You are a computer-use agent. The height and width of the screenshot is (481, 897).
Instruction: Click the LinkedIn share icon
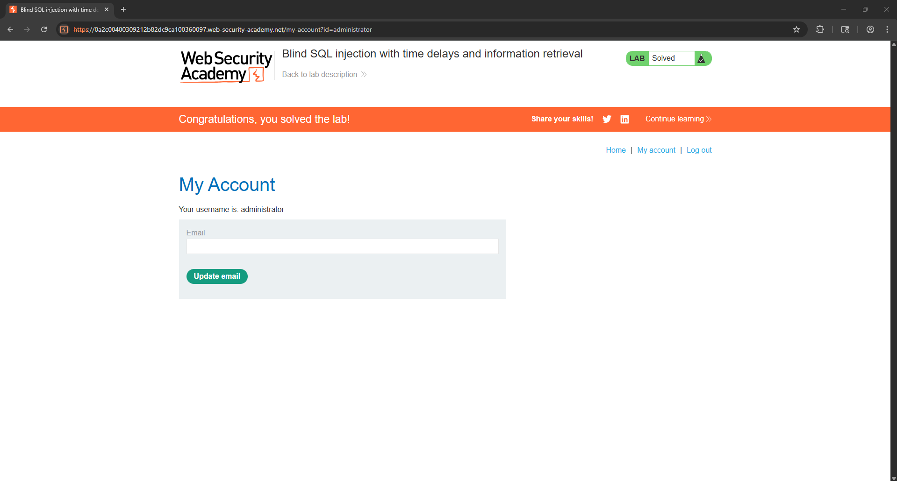tap(624, 119)
